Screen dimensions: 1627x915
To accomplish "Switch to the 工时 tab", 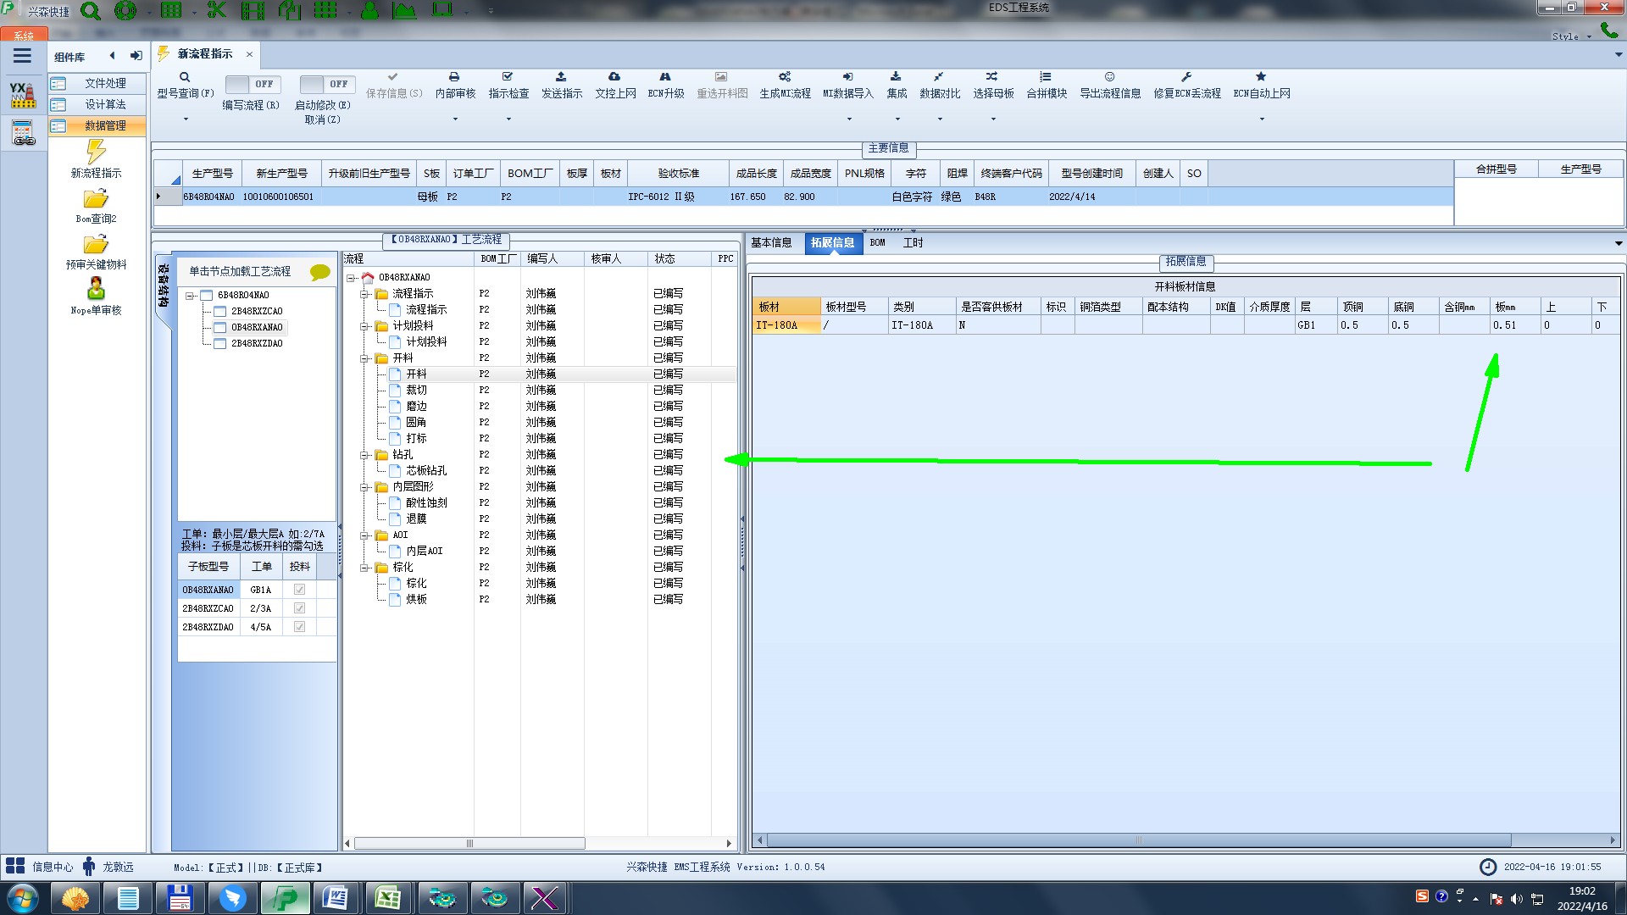I will 913,243.
